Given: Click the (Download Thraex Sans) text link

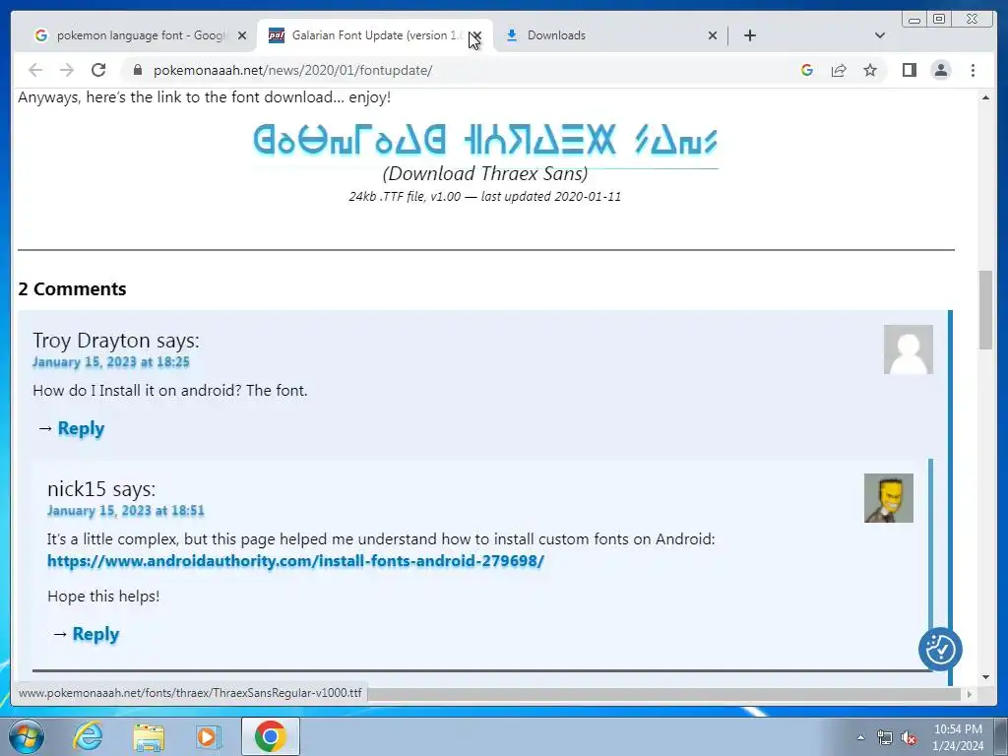Looking at the screenshot, I should click(x=485, y=173).
